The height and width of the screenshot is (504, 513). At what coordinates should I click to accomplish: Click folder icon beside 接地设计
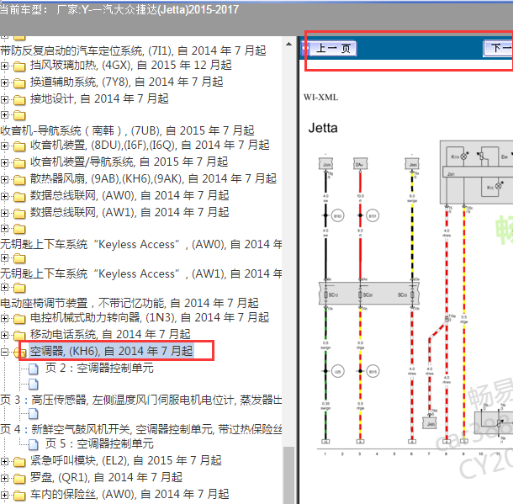[19, 100]
